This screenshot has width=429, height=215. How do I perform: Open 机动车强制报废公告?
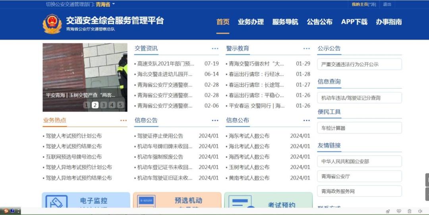coord(160,157)
